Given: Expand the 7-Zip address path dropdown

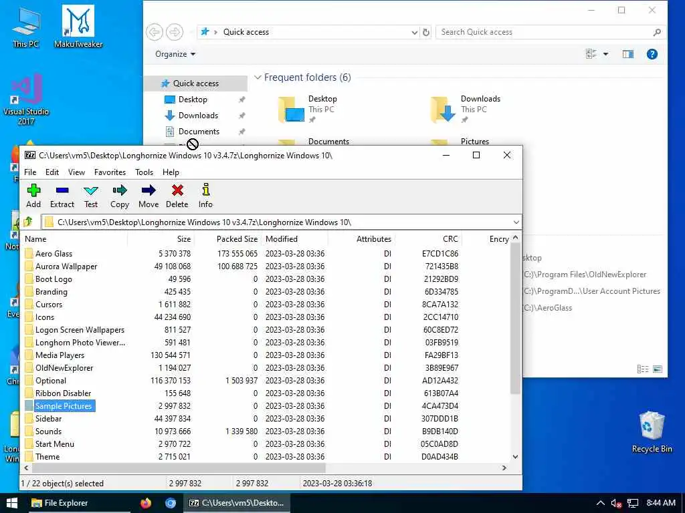Looking at the screenshot, I should click(516, 222).
